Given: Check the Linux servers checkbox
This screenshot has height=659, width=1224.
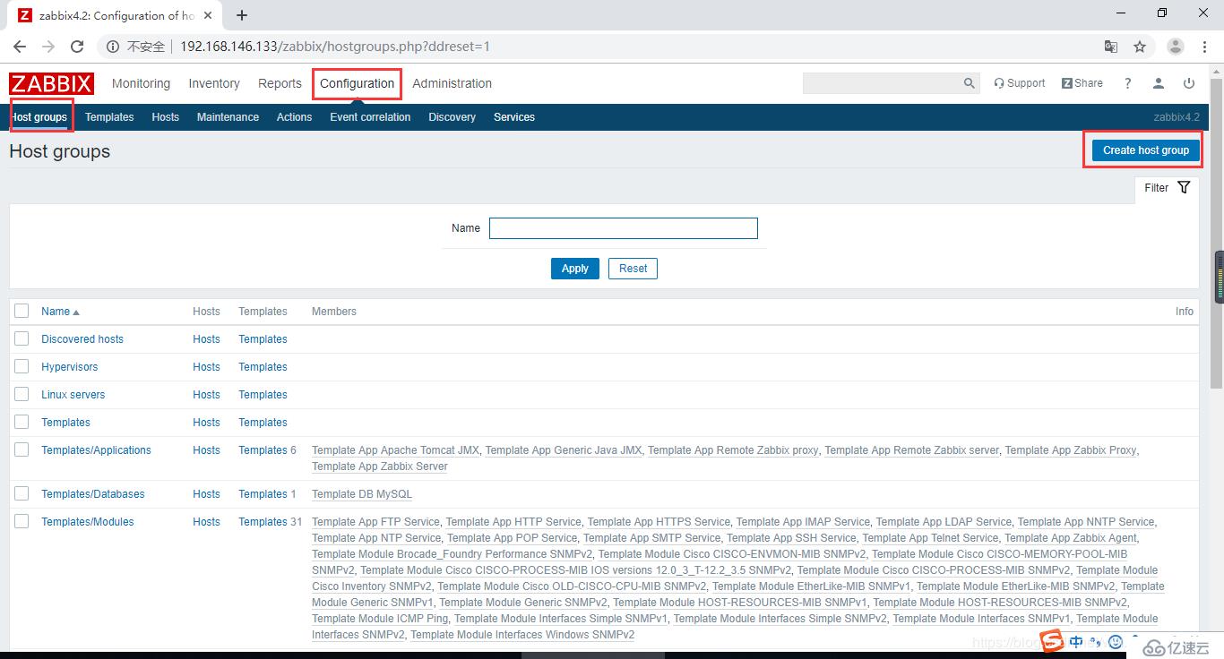Looking at the screenshot, I should tap(22, 394).
